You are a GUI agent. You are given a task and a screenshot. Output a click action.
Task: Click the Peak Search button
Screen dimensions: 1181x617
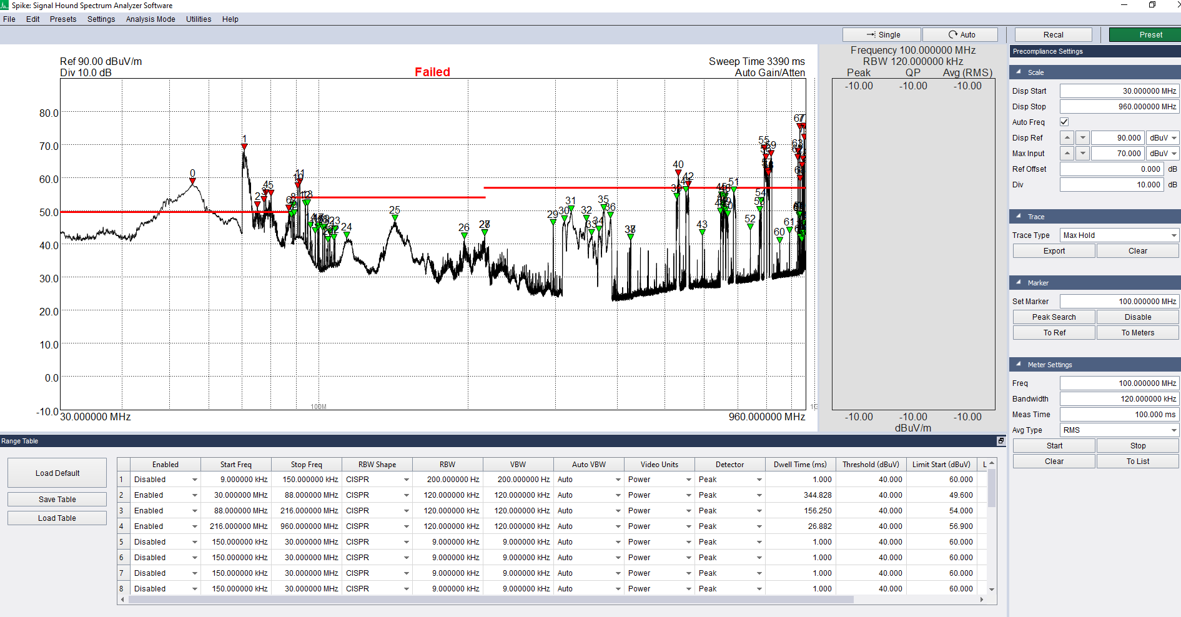(x=1054, y=317)
